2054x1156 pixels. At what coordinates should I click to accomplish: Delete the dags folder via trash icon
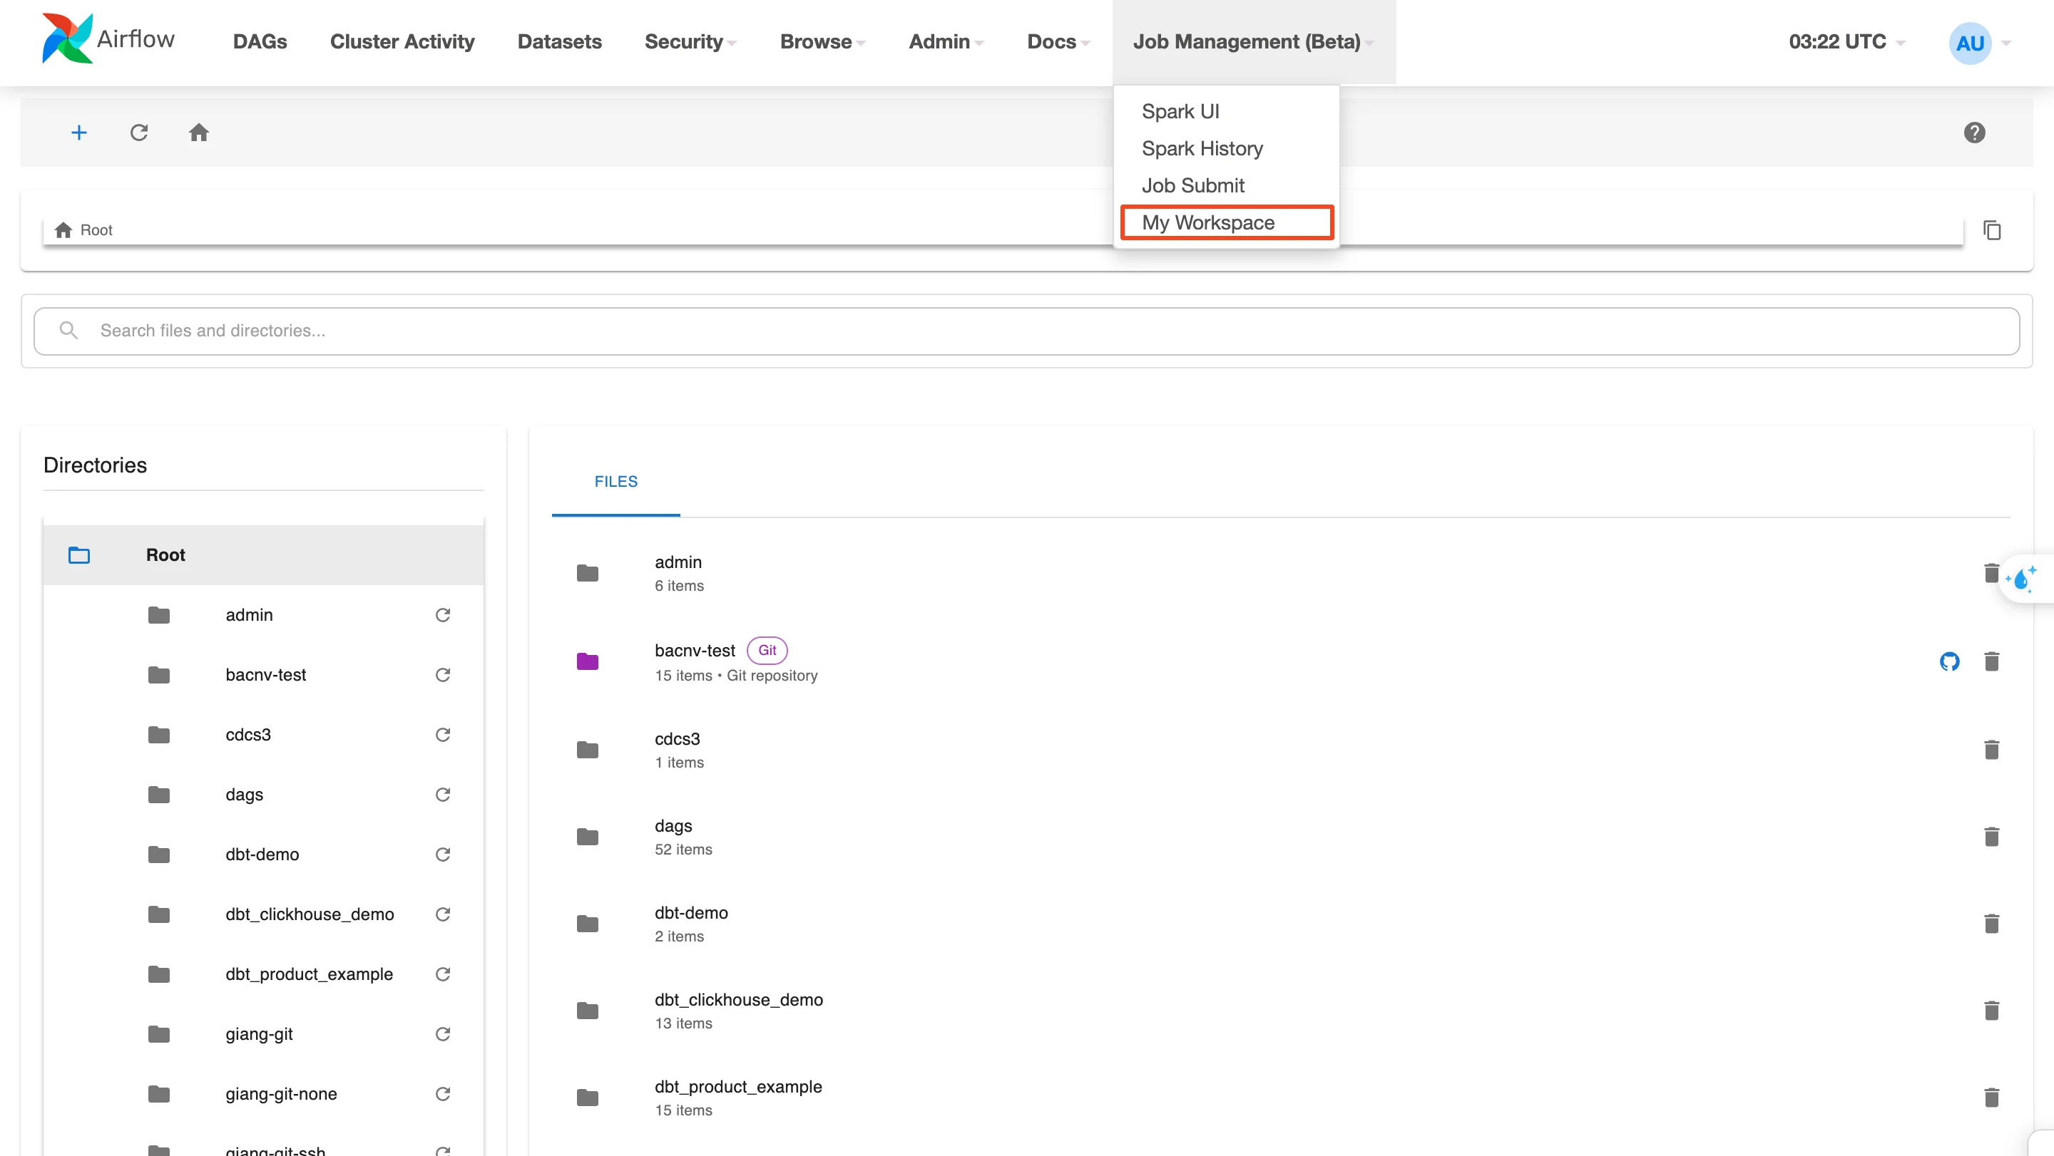[1991, 837]
